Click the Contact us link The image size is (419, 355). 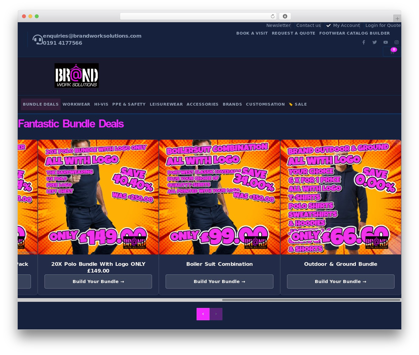coord(308,25)
